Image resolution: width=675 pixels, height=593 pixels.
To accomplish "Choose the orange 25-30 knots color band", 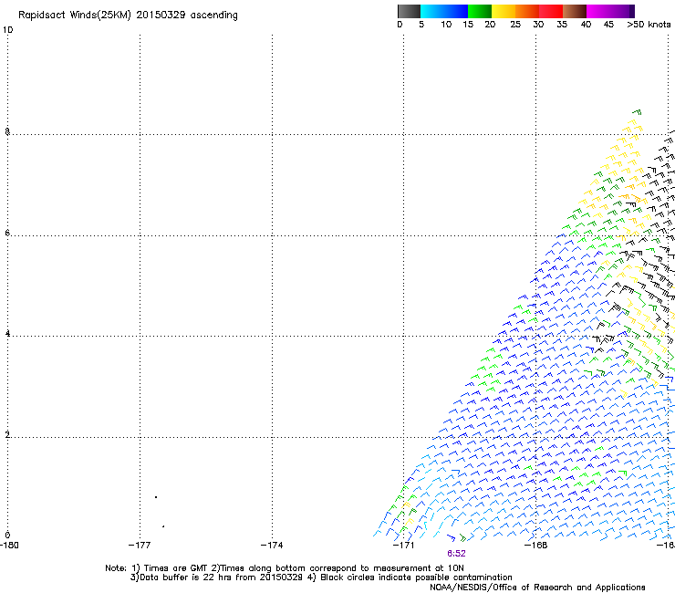I will coord(527,11).
